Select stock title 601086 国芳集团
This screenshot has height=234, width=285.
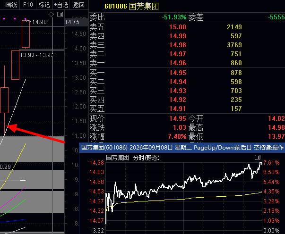(131, 6)
